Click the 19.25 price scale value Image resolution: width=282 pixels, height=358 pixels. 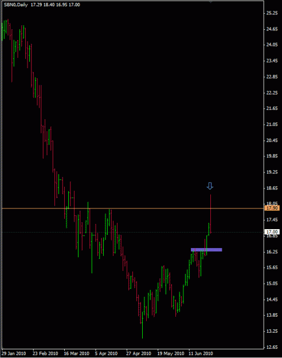click(272, 172)
